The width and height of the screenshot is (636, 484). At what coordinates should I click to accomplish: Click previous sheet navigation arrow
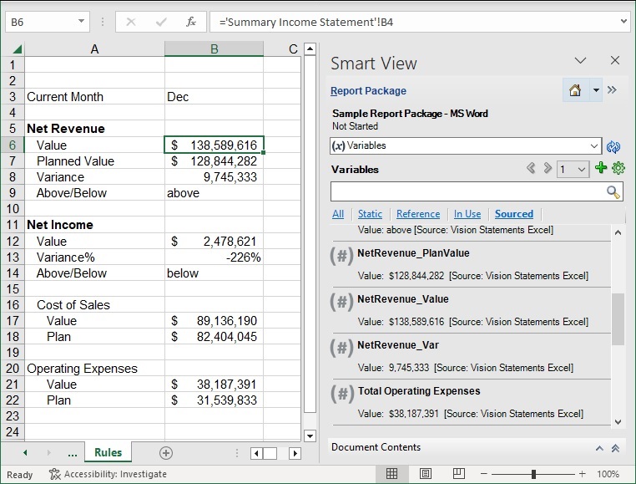[x=25, y=453]
